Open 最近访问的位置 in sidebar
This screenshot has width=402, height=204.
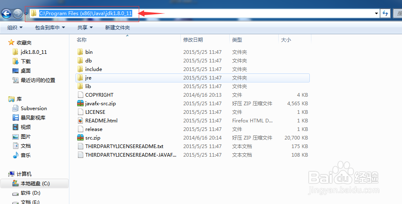38,80
